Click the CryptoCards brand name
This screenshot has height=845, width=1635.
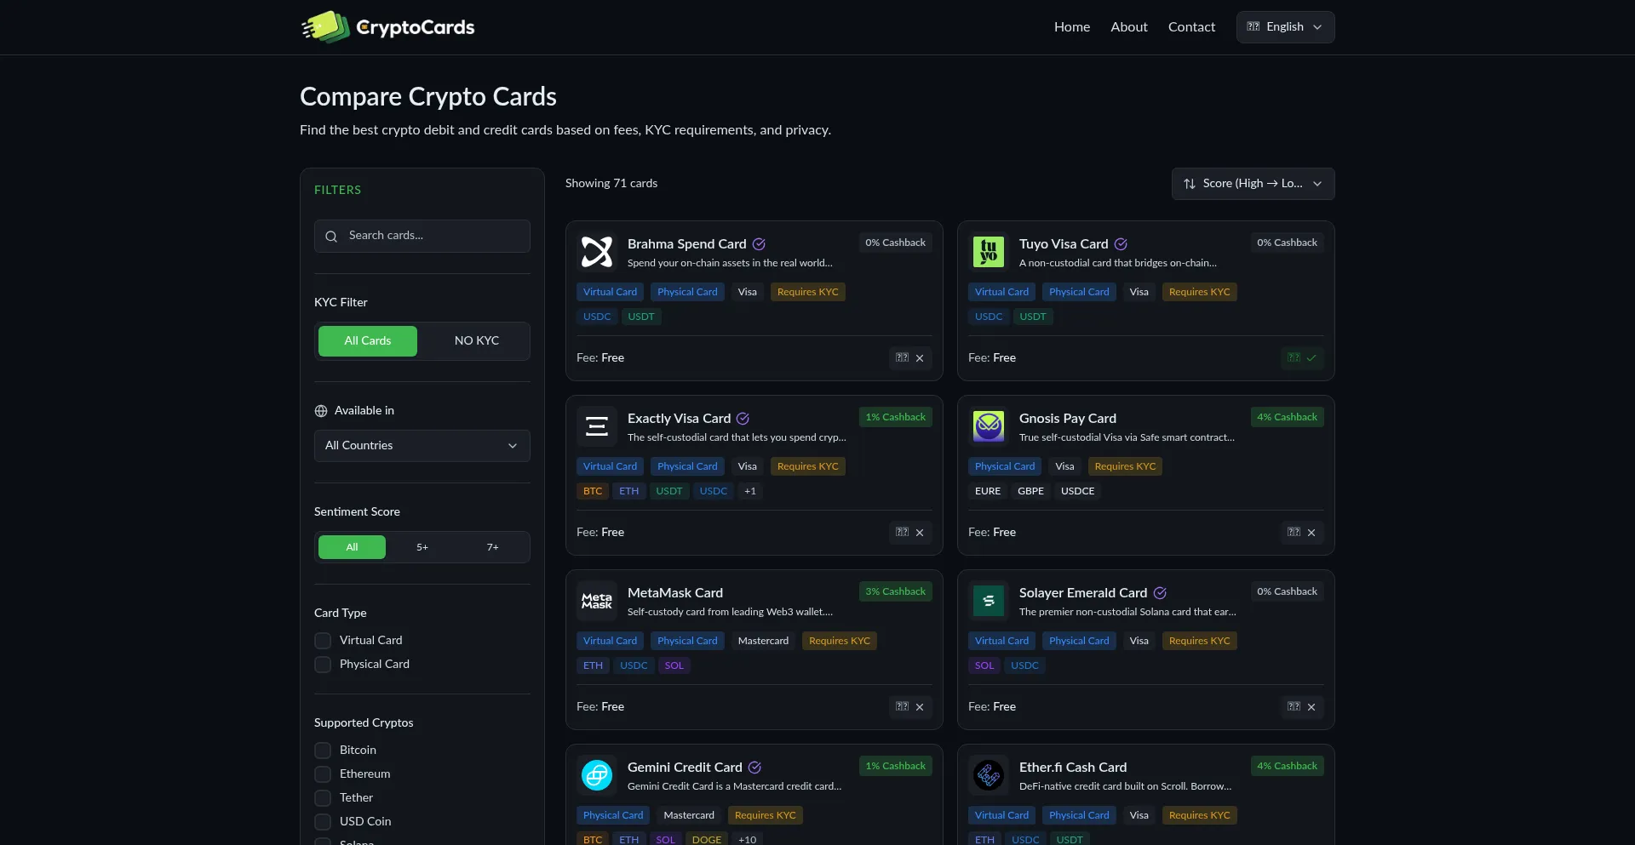click(x=415, y=27)
